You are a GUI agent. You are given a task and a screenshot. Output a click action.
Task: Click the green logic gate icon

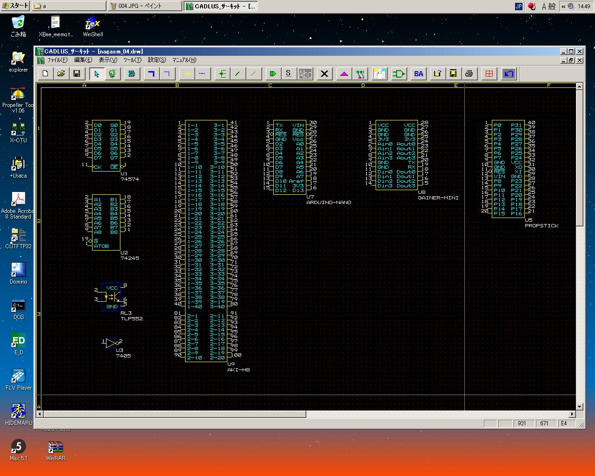399,74
